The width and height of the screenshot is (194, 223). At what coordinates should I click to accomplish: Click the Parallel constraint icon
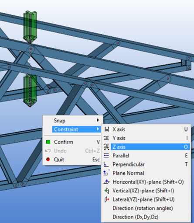[106, 156]
